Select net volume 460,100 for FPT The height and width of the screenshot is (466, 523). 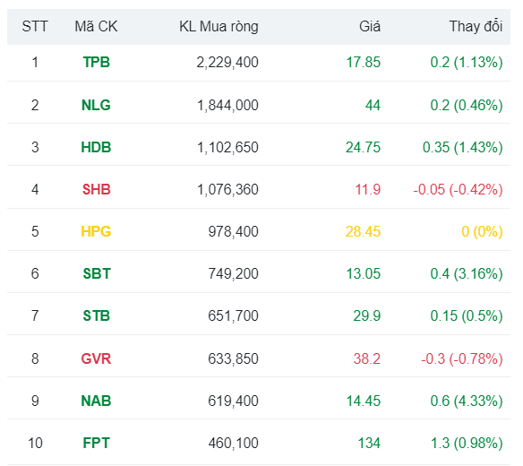(x=233, y=443)
